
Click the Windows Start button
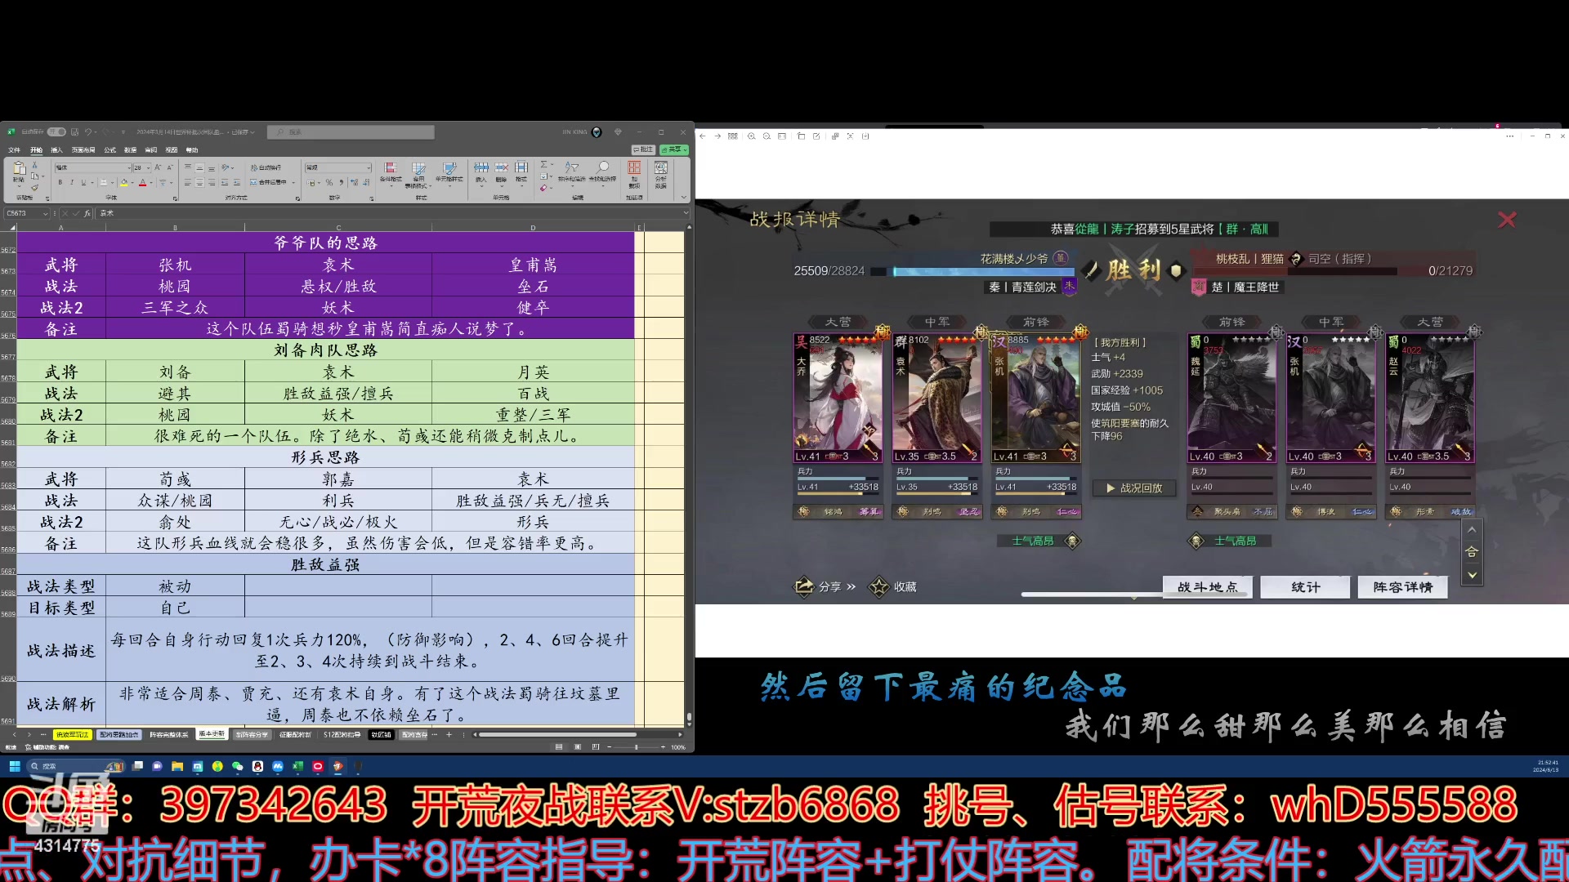(15, 766)
